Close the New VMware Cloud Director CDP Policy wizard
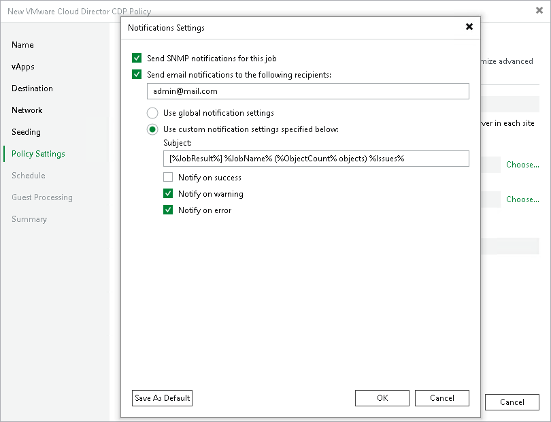The image size is (551, 422). click(x=539, y=11)
